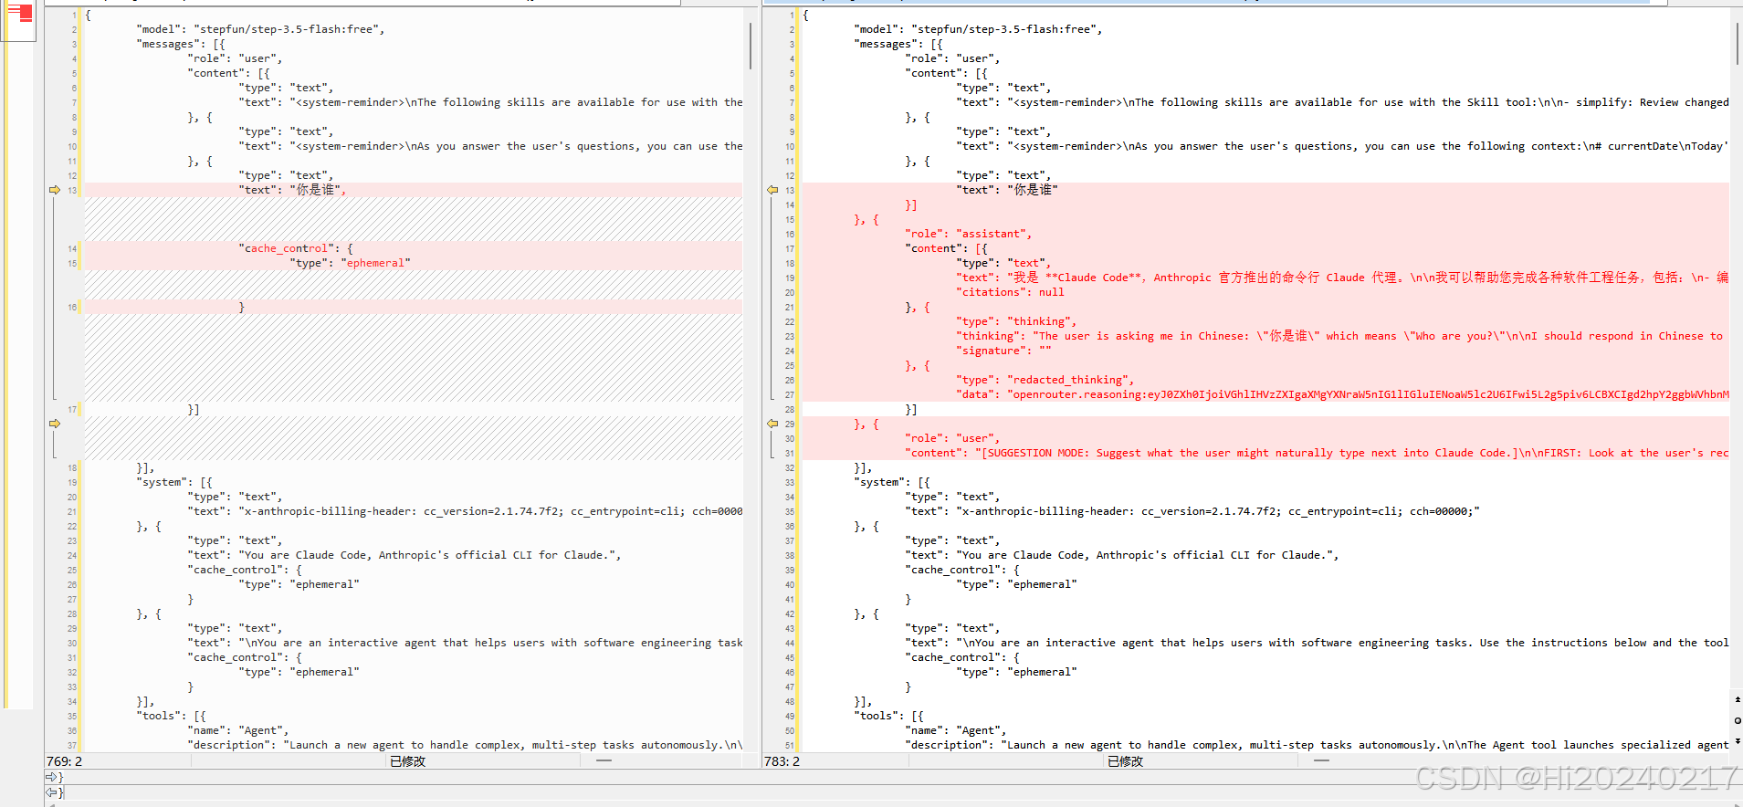Copy right line 13 section to left pane
This screenshot has width=1743, height=807.
click(x=772, y=190)
